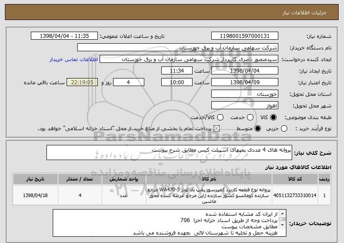Select the کالا/خدمت radio button

click(x=220, y=117)
